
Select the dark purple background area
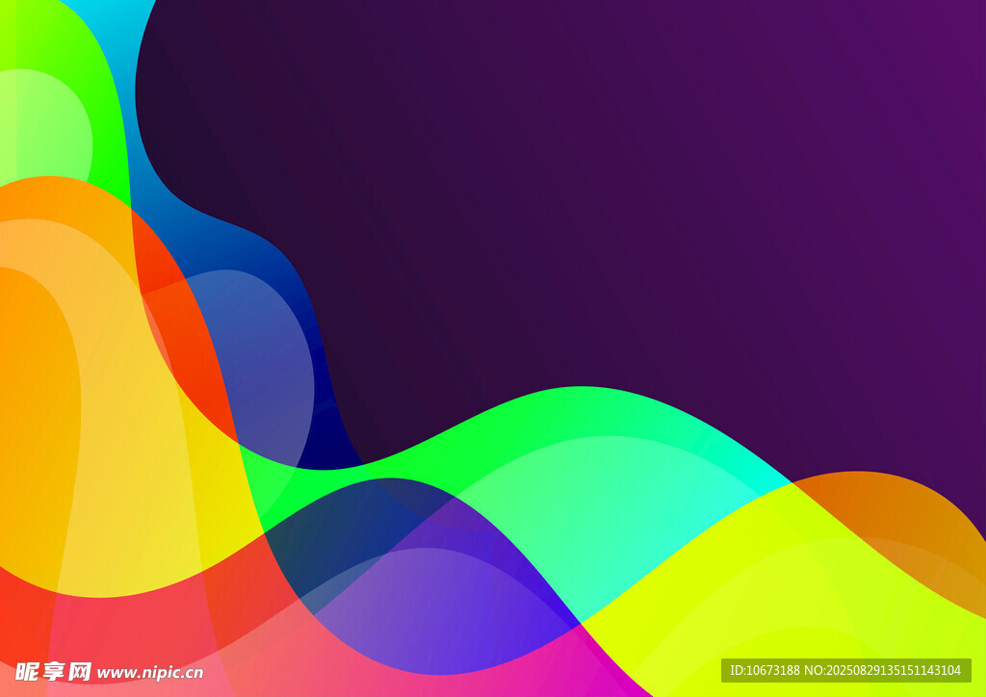click(626, 193)
